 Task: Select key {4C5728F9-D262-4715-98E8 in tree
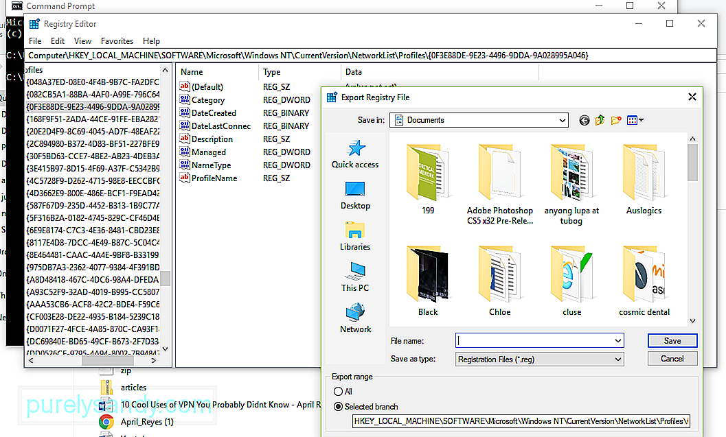[x=93, y=181]
